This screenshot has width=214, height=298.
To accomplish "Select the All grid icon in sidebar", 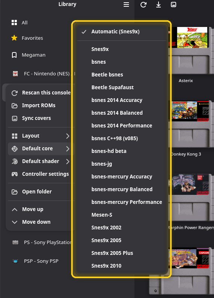I will click(x=14, y=22).
